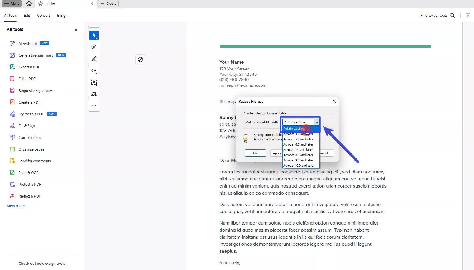Select the Add Text Box tool
The width and height of the screenshot is (474, 270).
[x=94, y=82]
